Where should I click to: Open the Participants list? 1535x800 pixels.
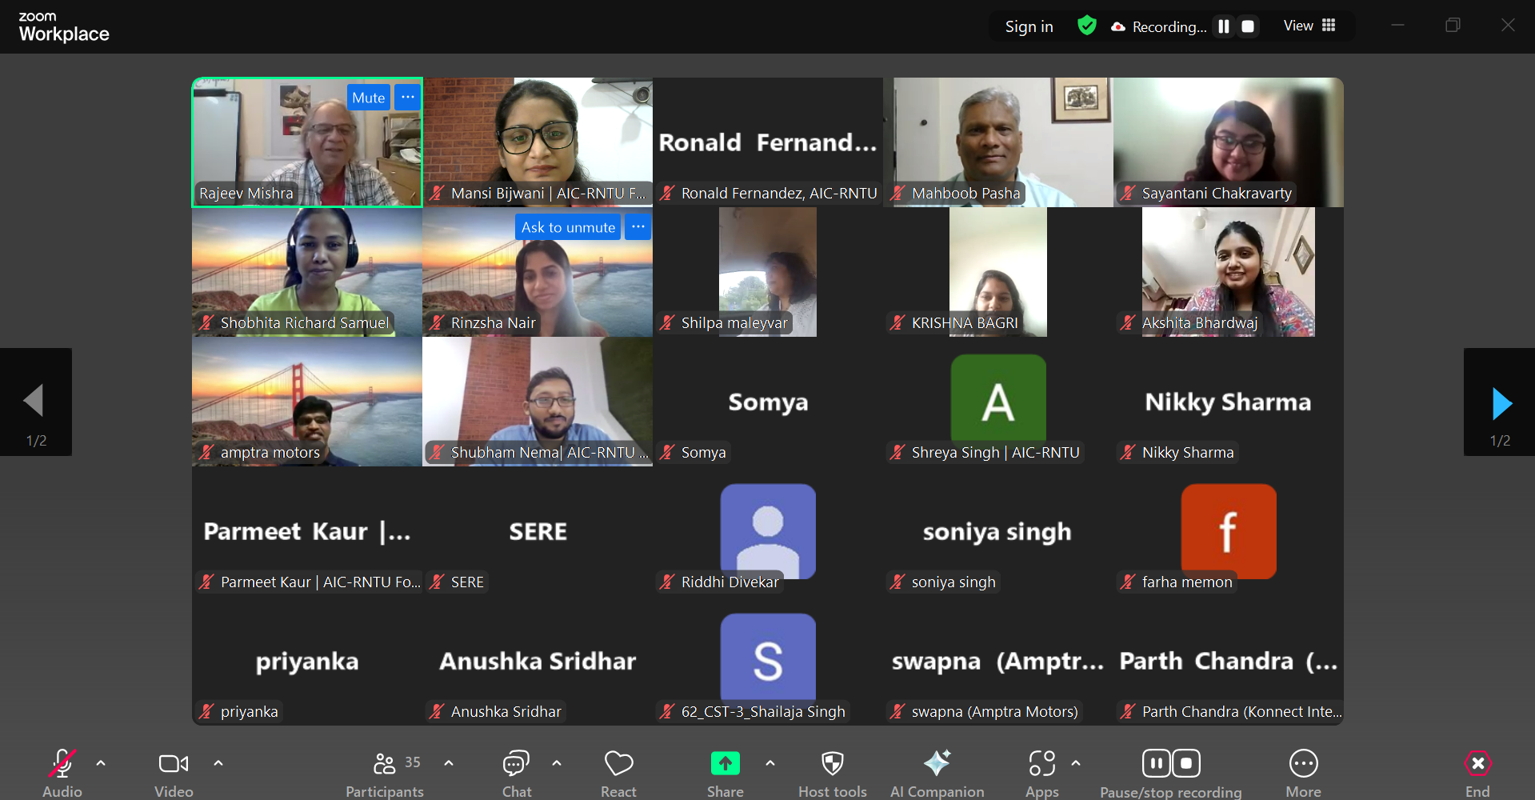coord(385,764)
